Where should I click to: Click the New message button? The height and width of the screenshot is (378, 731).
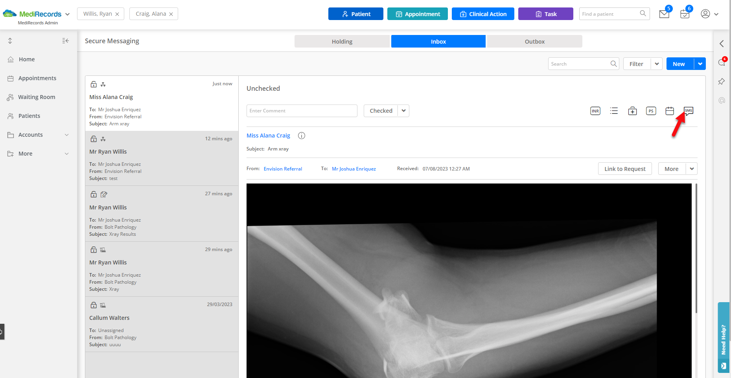[680, 64]
